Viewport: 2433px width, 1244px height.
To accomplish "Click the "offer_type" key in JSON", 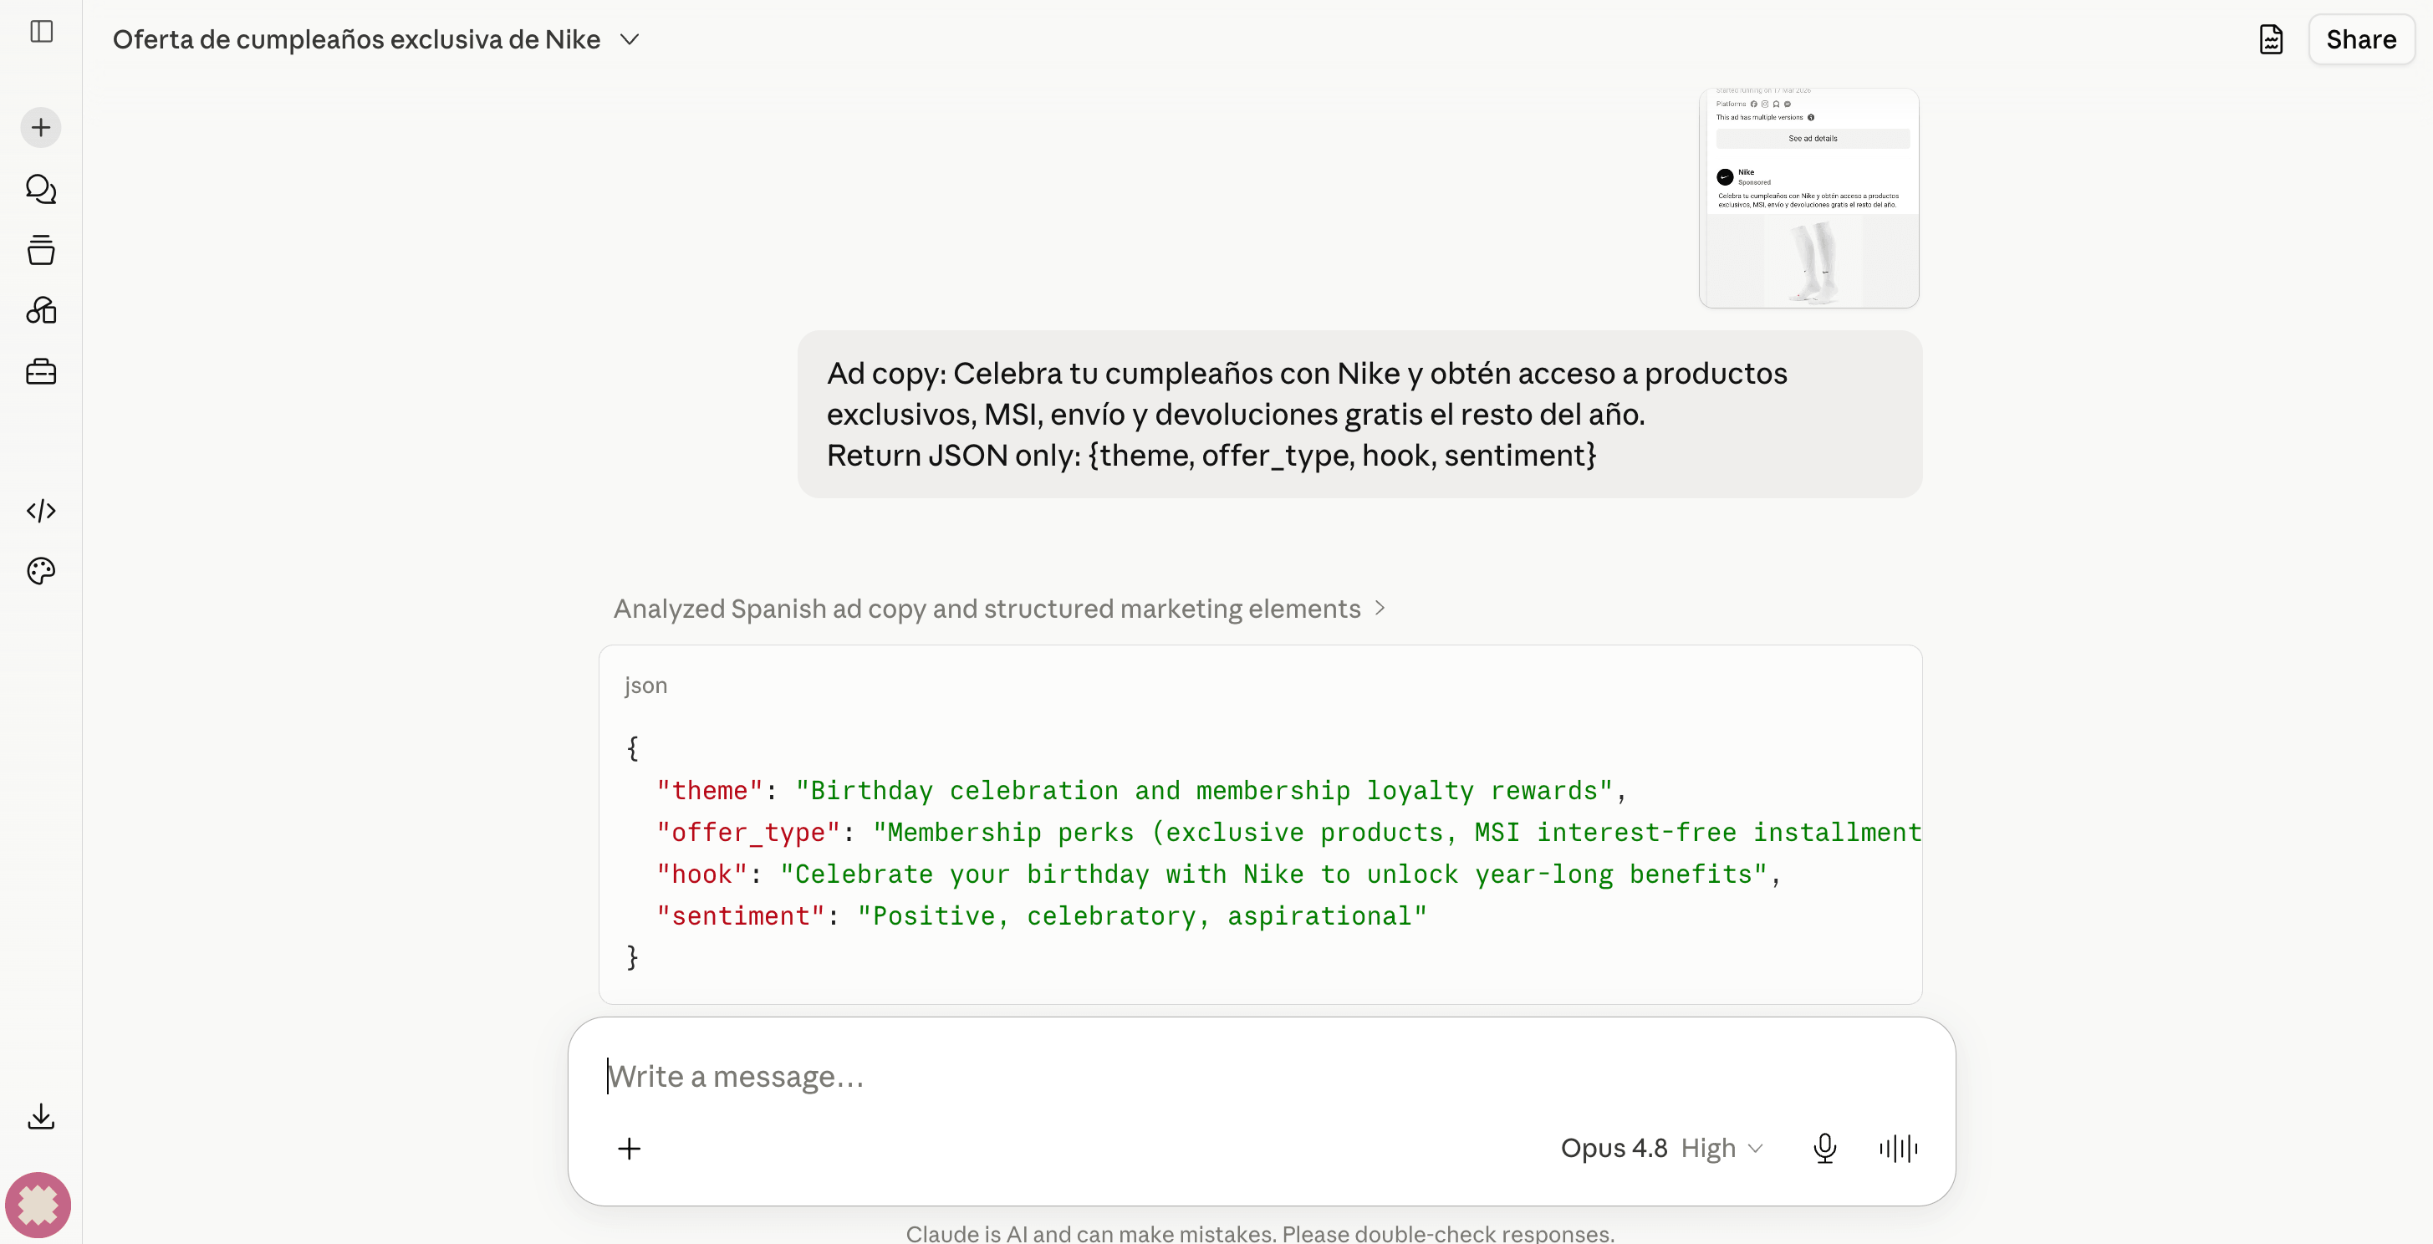I will (748, 832).
